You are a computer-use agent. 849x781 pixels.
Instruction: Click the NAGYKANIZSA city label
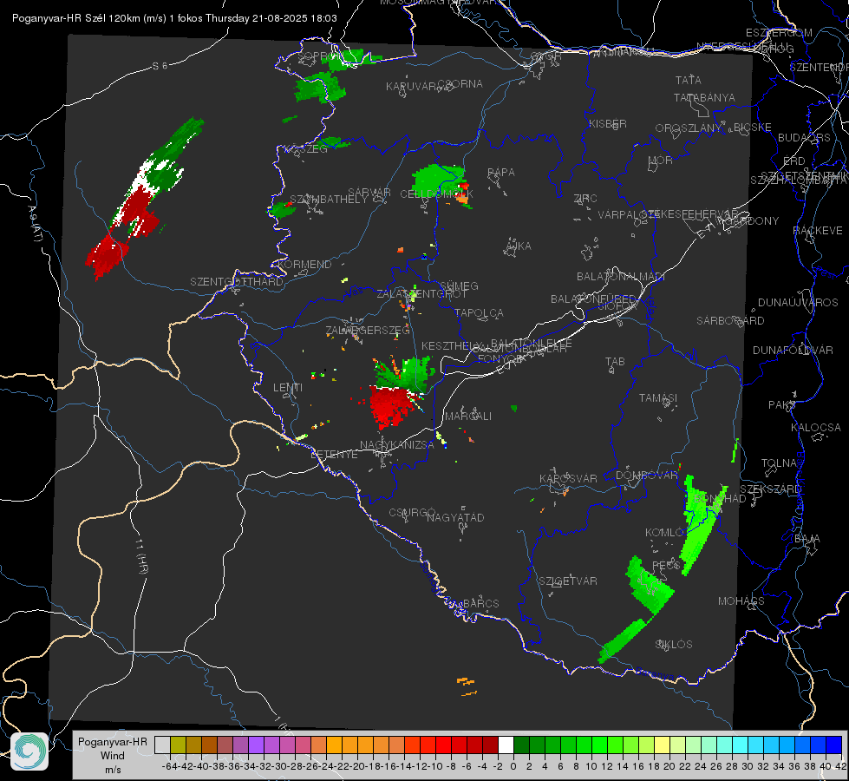coord(397,445)
